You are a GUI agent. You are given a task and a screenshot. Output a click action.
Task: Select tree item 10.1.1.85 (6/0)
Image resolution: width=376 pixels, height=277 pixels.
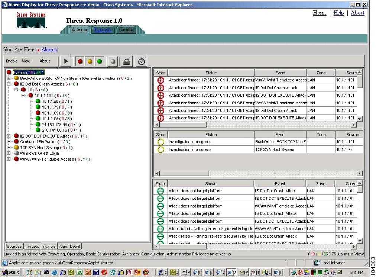tap(57, 113)
